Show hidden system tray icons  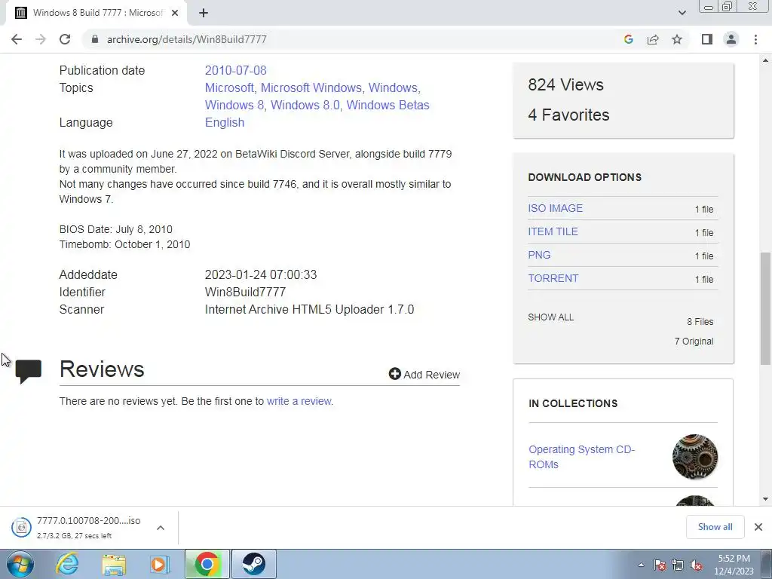641,565
